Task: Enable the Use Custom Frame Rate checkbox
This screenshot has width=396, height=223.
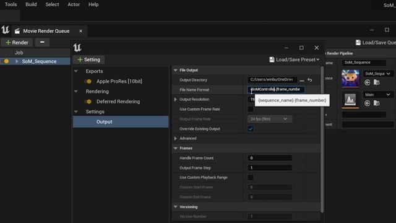Action: click(251, 109)
